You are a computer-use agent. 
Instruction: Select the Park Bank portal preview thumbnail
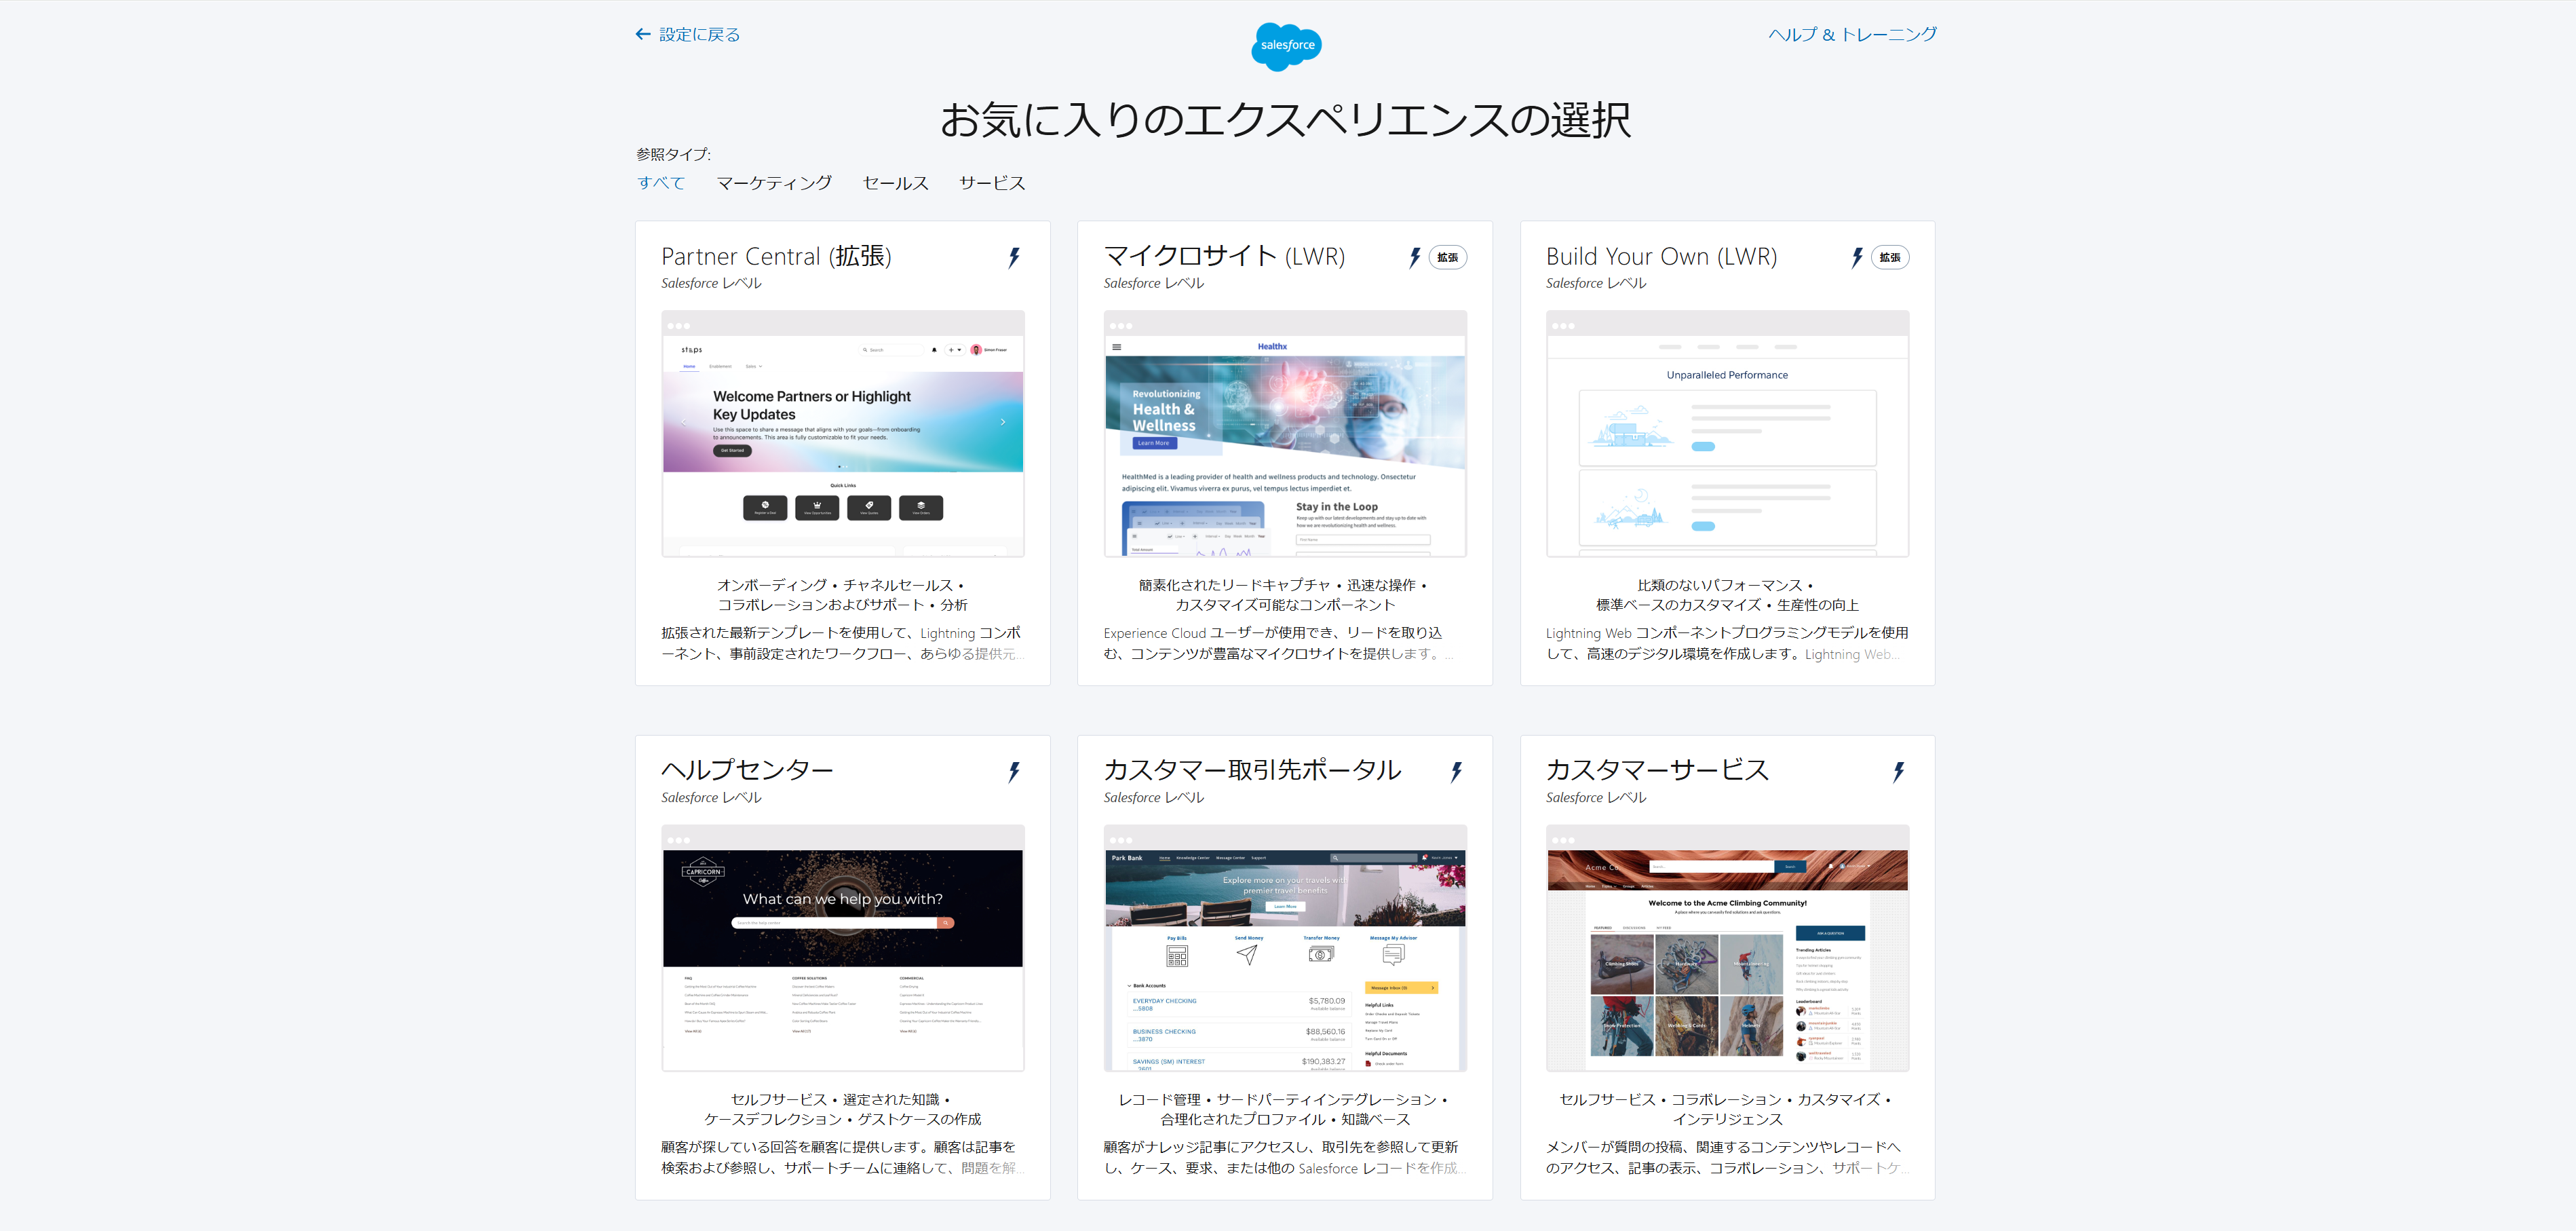point(1285,948)
